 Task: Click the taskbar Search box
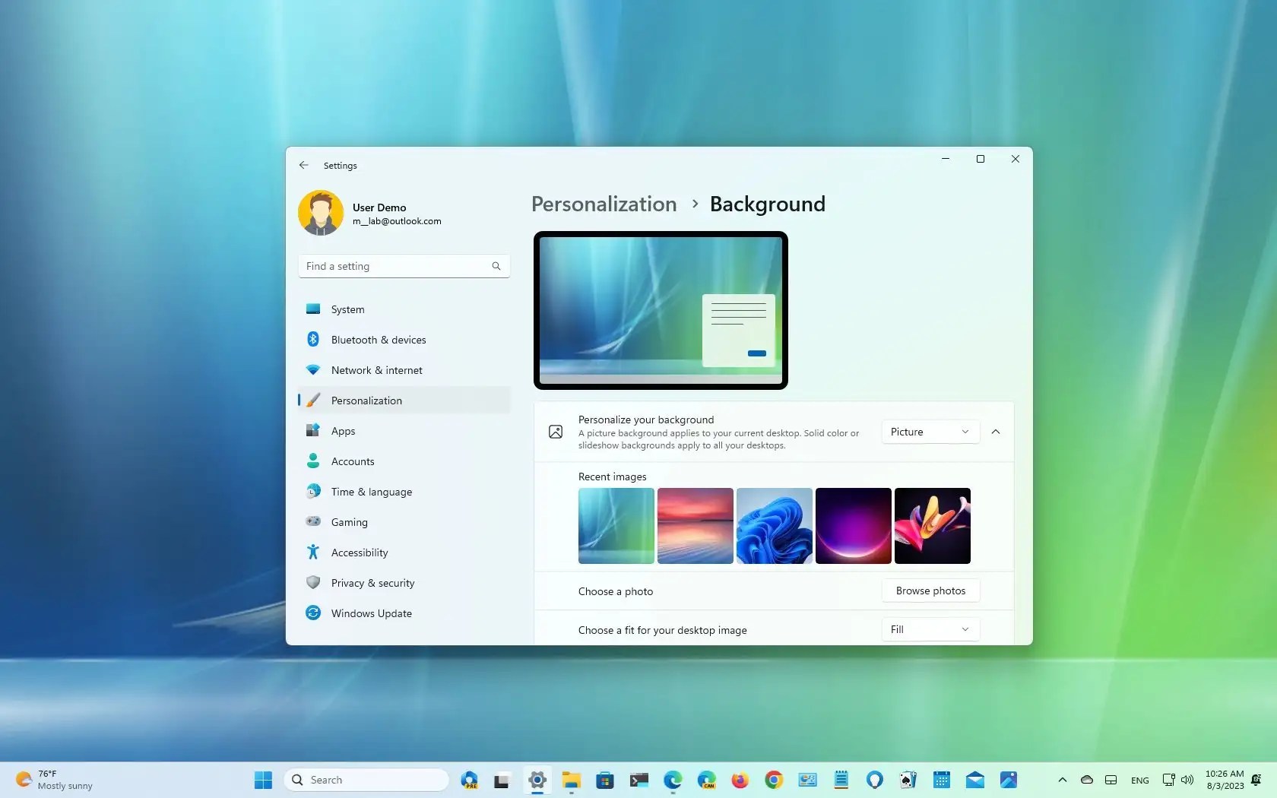[x=366, y=780]
